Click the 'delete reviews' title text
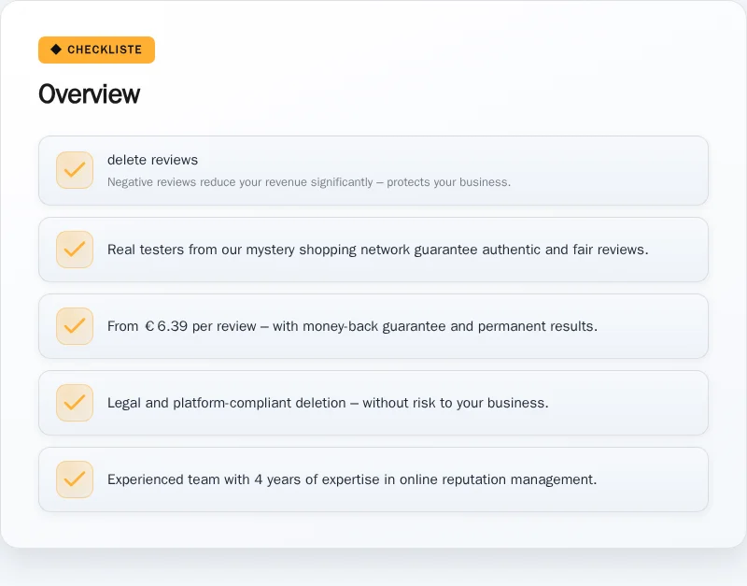This screenshot has height=586, width=747. pyautogui.click(x=152, y=160)
